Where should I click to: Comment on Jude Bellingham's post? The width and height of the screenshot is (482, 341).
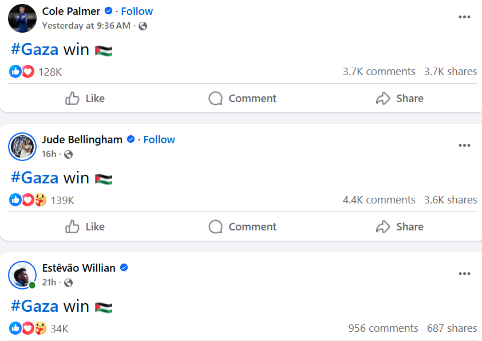click(242, 227)
